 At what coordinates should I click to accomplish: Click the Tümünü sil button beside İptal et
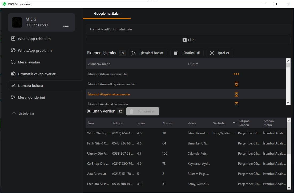pos(187,53)
